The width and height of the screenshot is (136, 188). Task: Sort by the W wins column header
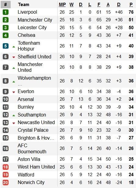pos(71,5)
